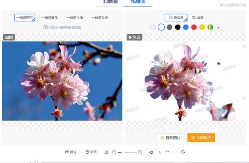Select the 一键抠图形 option
This screenshot has height=163, width=249.
coord(25,18)
